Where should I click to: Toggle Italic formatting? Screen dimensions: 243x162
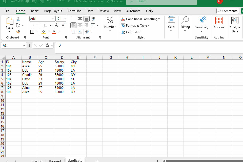[x=39, y=25]
